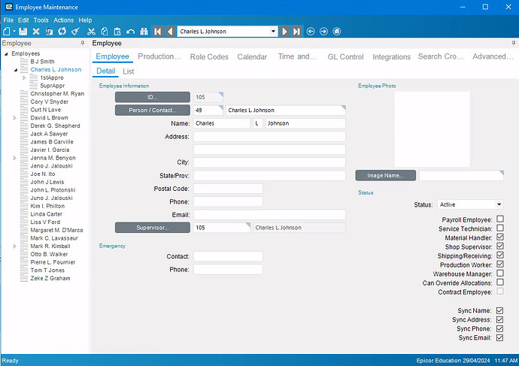Click the Cut scissors icon

tap(91, 32)
